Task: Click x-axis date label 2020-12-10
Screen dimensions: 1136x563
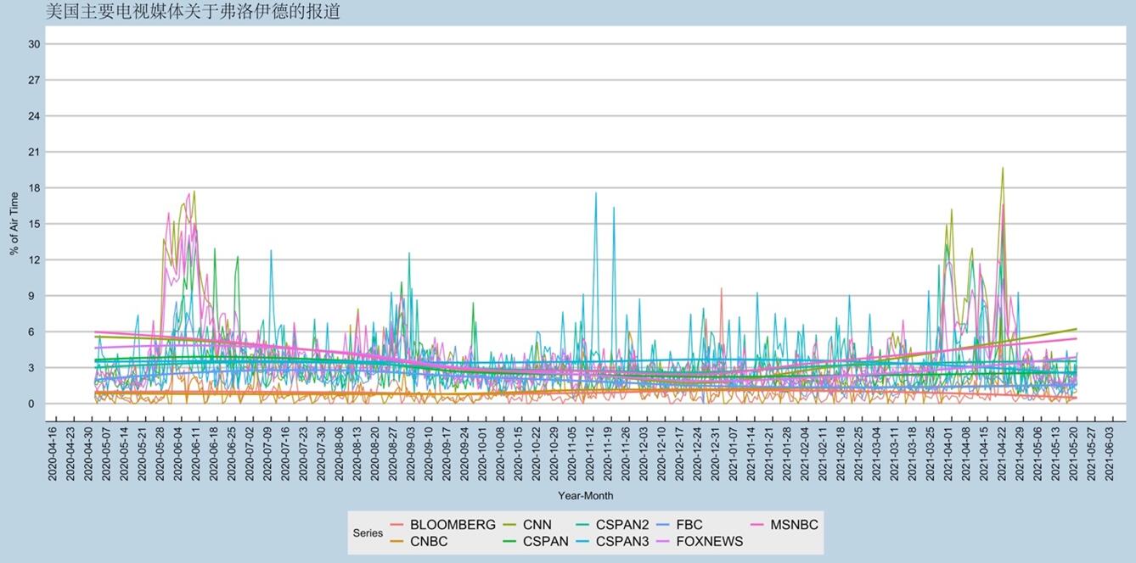Action: [662, 454]
